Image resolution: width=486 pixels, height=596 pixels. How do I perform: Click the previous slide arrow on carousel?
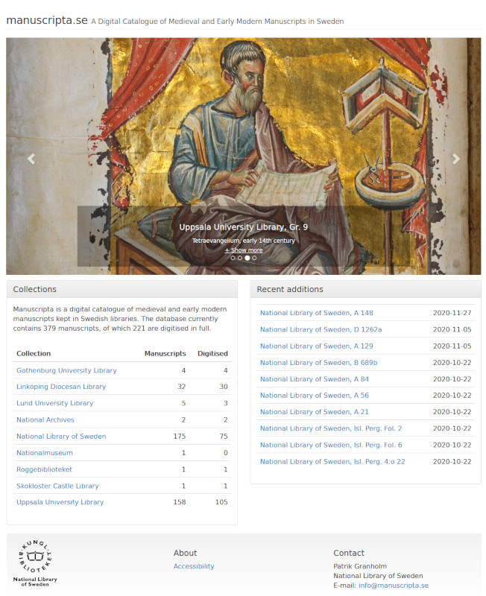tap(31, 158)
